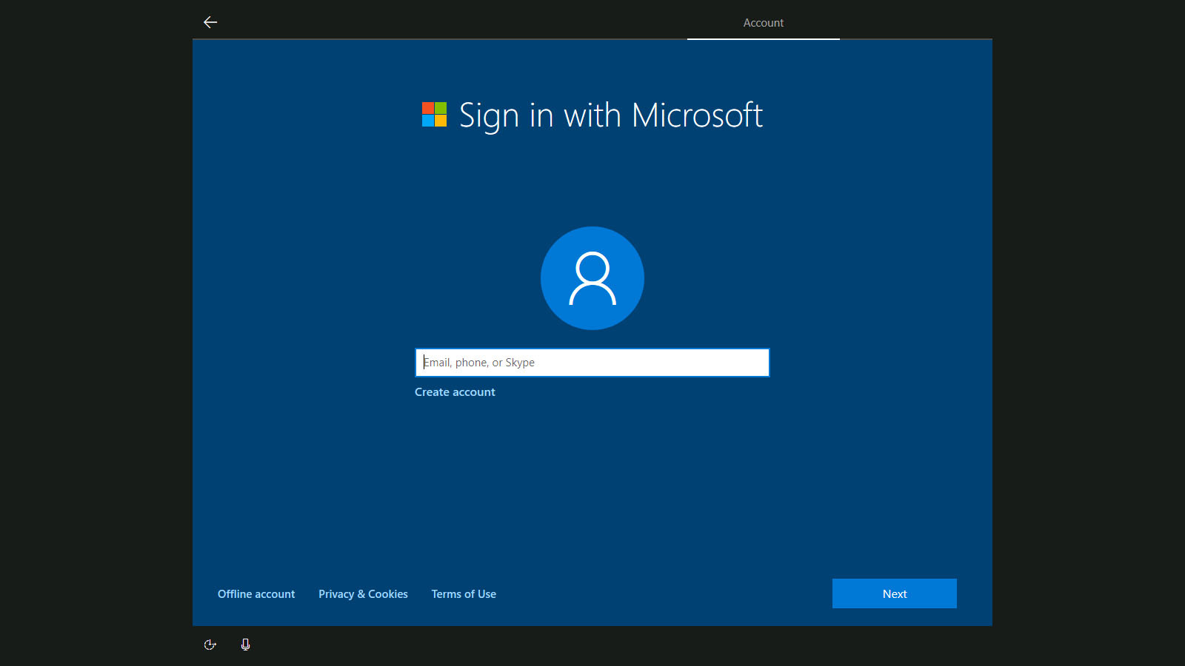
Task: Click the Microsoft four-square logo
Action: point(434,115)
